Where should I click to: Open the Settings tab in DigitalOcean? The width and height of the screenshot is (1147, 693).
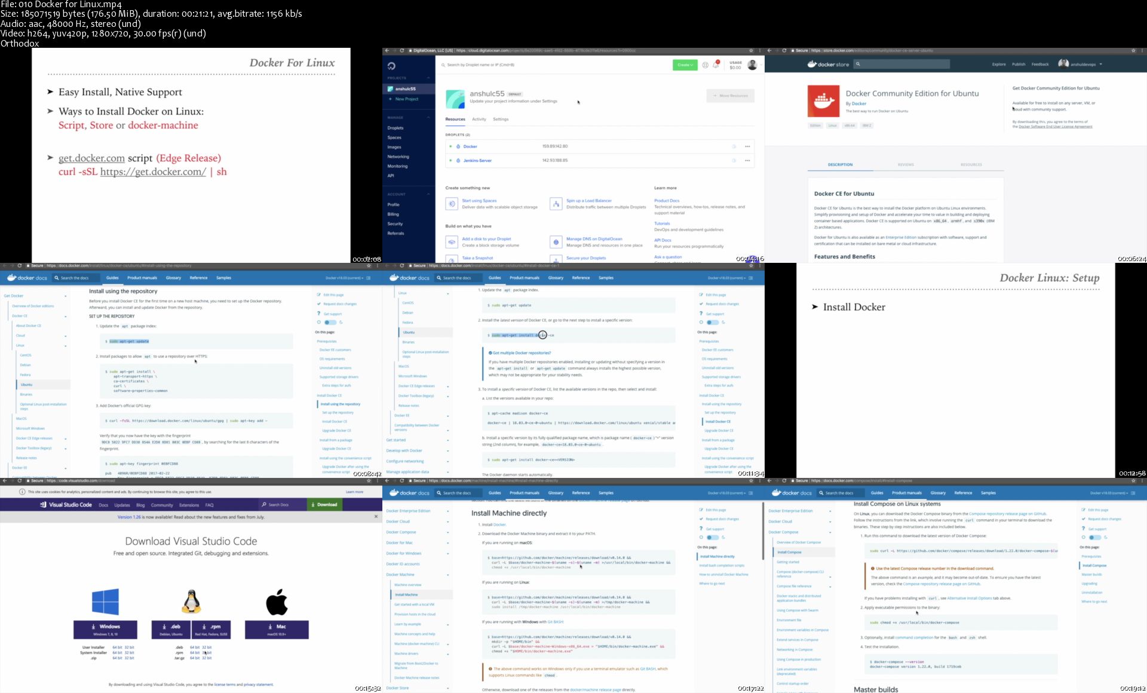point(501,119)
